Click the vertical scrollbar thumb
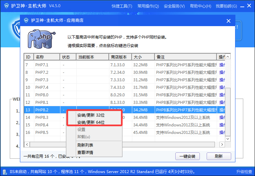Screen dimensions: 255x176 pyautogui.click(x=228, y=112)
